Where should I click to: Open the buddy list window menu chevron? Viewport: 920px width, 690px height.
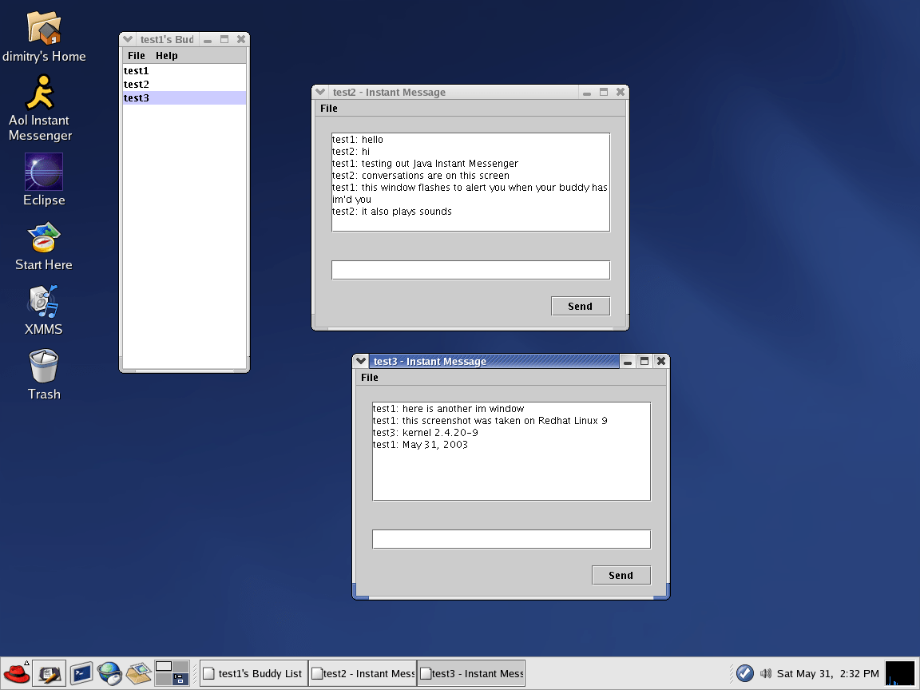tap(127, 38)
